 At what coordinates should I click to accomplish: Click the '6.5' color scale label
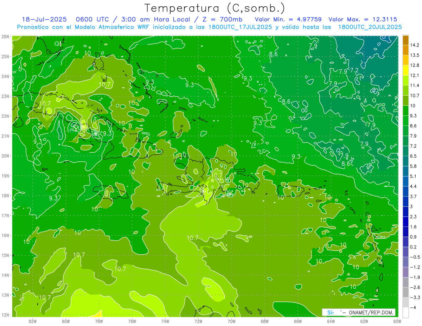point(414,156)
